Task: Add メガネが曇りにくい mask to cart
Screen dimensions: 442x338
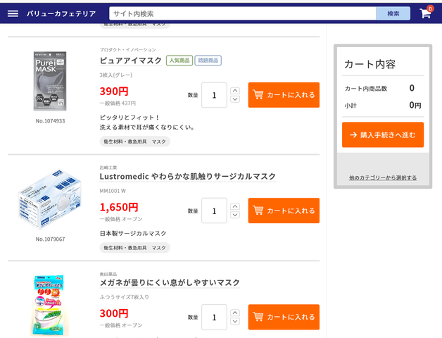Action: tap(284, 317)
